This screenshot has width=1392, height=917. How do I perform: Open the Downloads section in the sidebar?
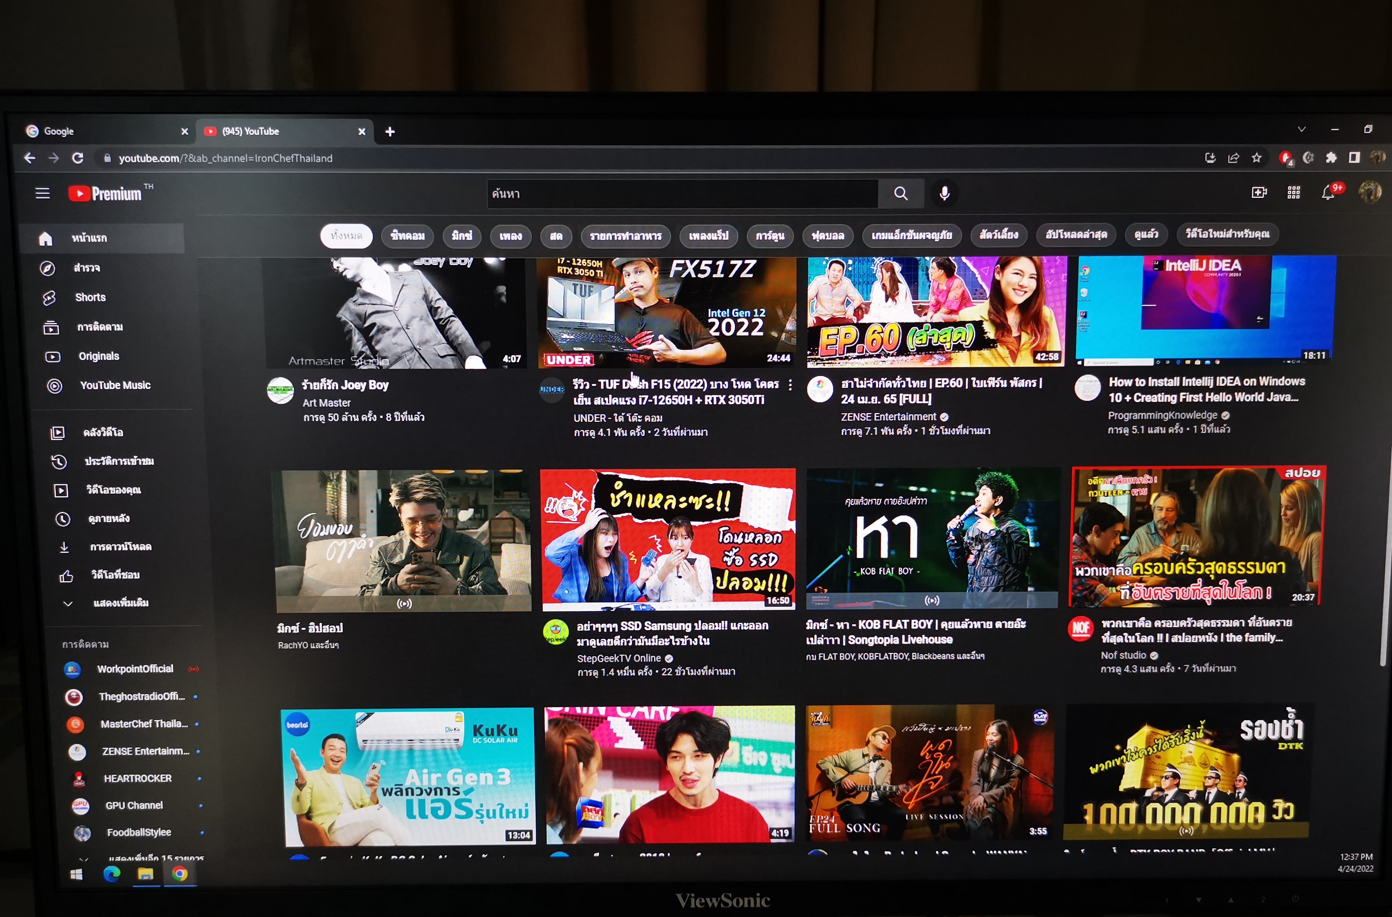point(120,547)
